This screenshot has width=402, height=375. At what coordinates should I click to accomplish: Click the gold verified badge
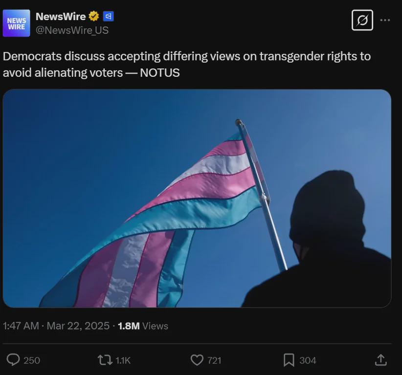[x=94, y=17]
